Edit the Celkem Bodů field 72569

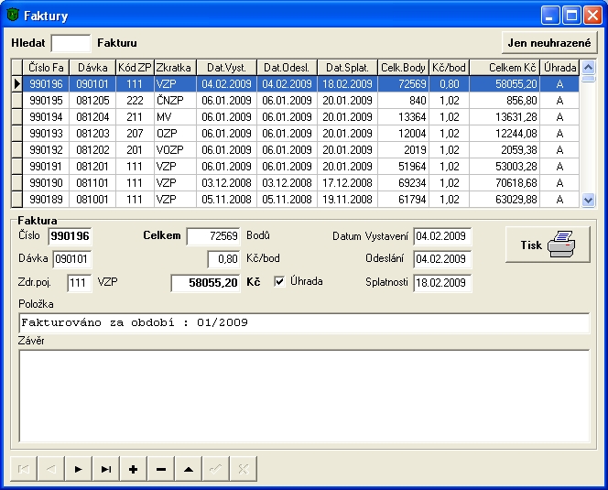(213, 236)
